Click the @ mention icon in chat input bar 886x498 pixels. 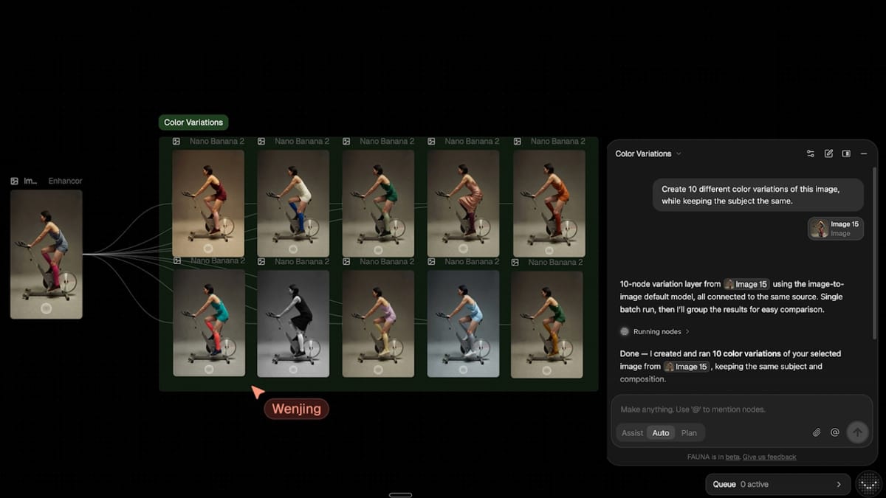[836, 432]
